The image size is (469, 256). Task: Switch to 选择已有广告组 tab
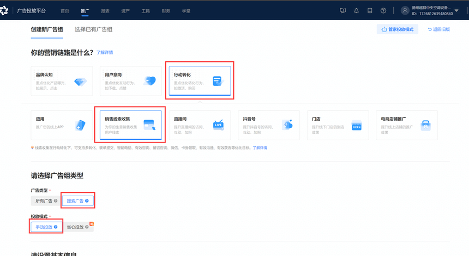(x=94, y=29)
